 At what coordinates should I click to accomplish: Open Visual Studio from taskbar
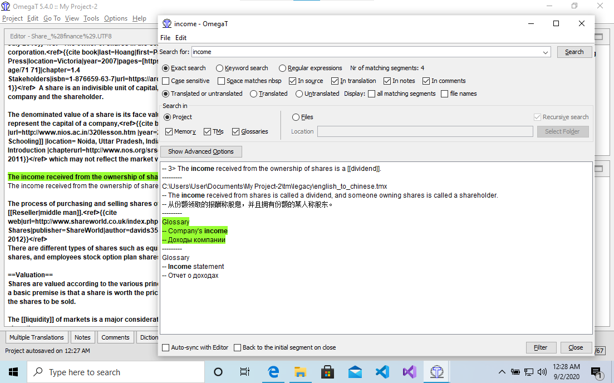[x=409, y=372]
